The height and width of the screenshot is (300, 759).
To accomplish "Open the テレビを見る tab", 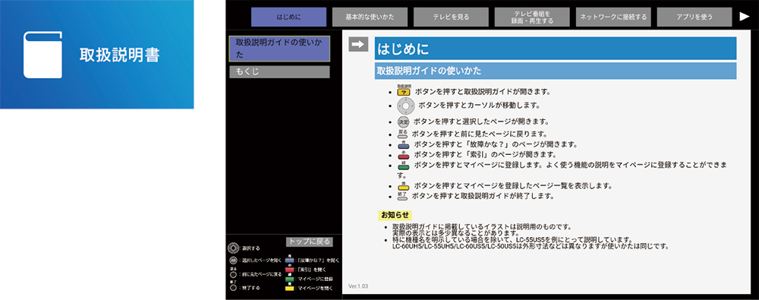I will click(451, 17).
